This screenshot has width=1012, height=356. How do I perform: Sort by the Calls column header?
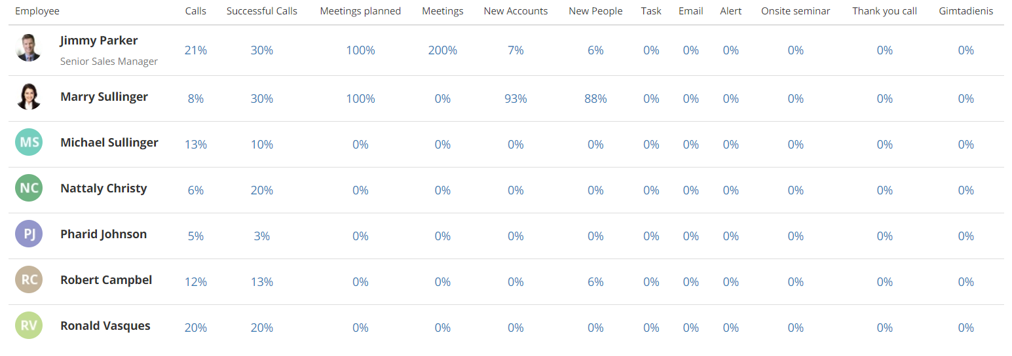196,11
